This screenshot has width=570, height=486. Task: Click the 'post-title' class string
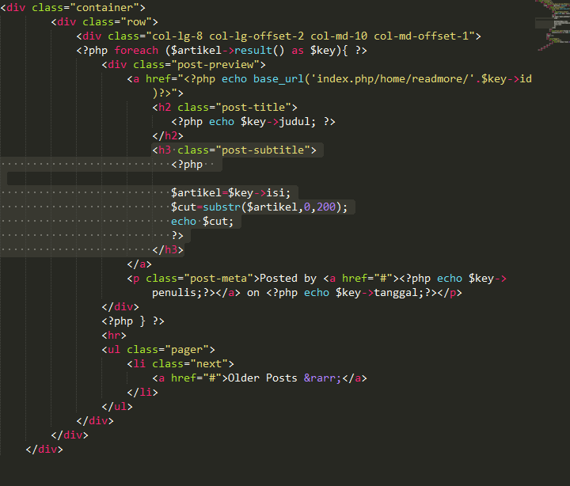253,107
